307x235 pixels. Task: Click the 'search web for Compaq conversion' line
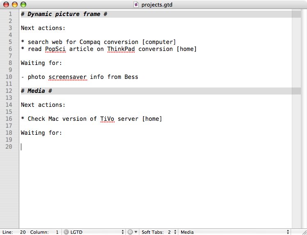tap(98, 42)
